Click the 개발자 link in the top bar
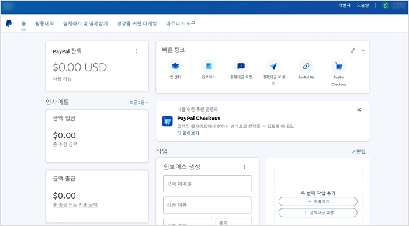The height and width of the screenshot is (226, 409). click(344, 5)
